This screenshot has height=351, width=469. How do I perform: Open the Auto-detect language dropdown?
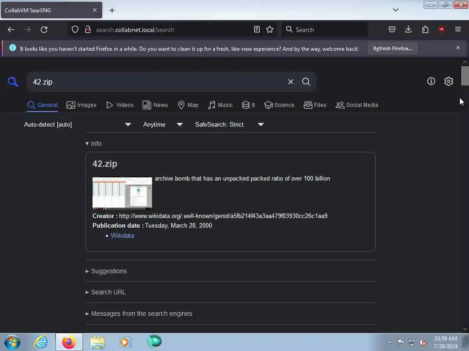pos(77,124)
